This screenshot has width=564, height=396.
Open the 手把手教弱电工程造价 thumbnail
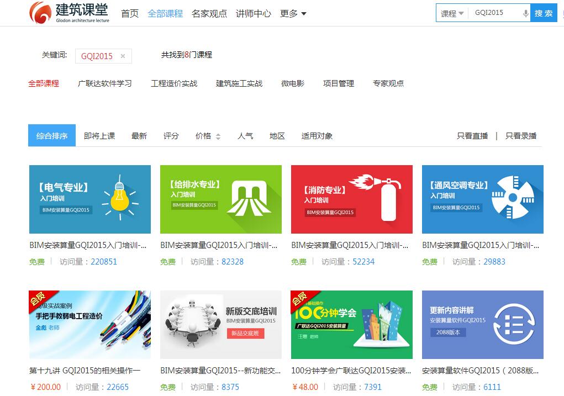pyautogui.click(x=90, y=325)
